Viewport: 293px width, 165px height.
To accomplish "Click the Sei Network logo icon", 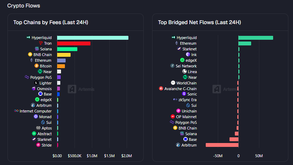I will click(x=172, y=66).
